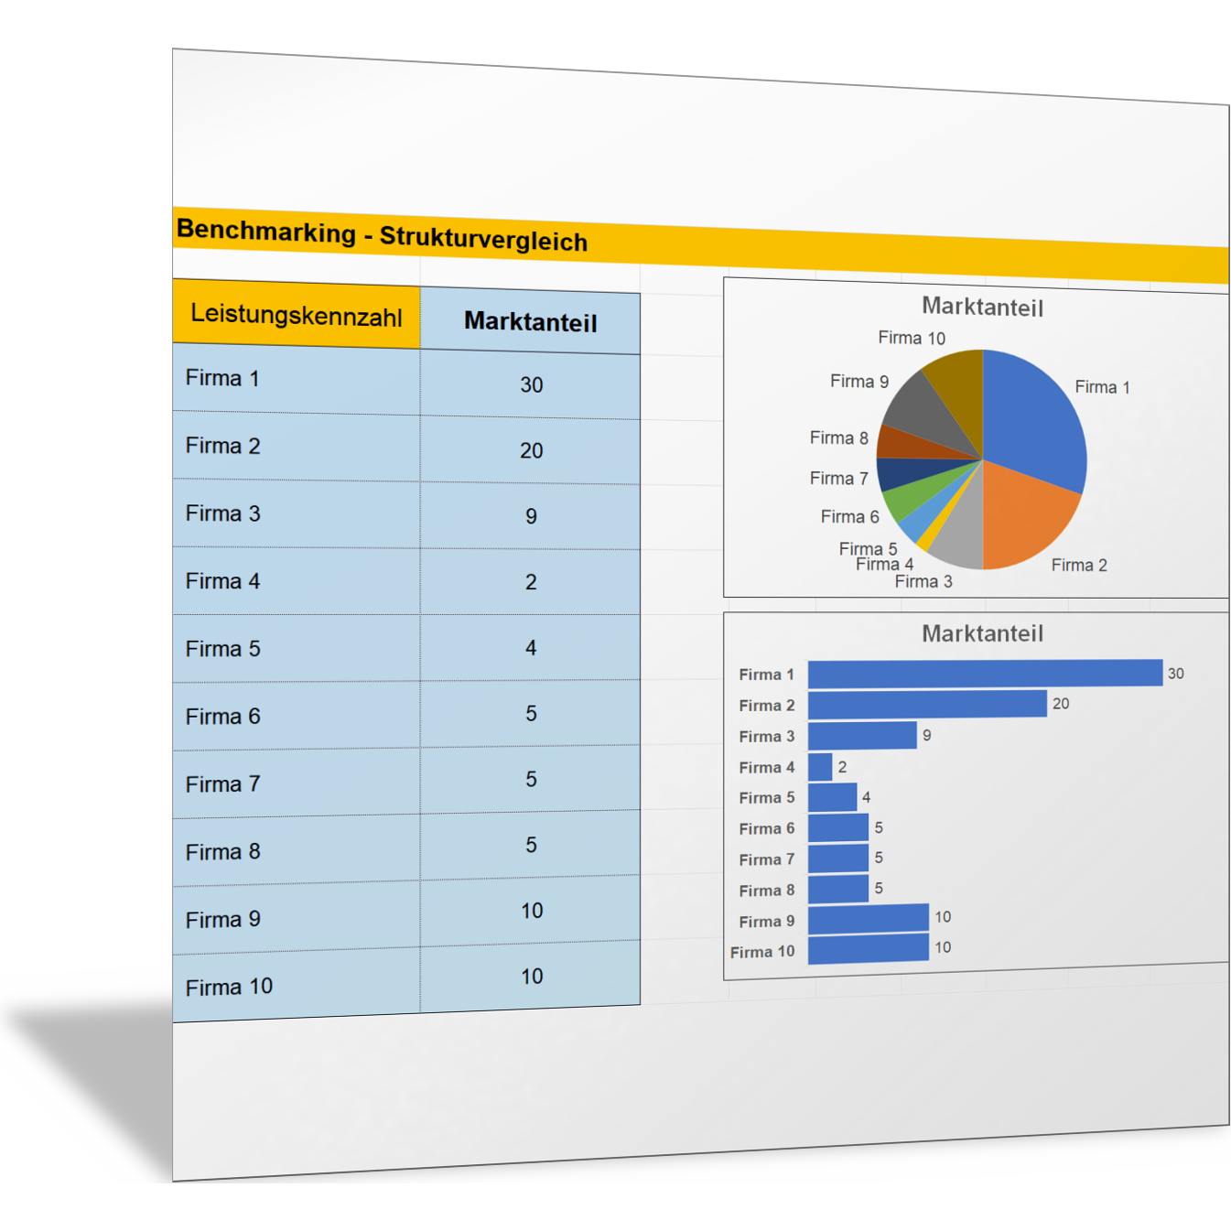
Task: Select the Firma 4 bar showing 2
Action: [x=819, y=767]
